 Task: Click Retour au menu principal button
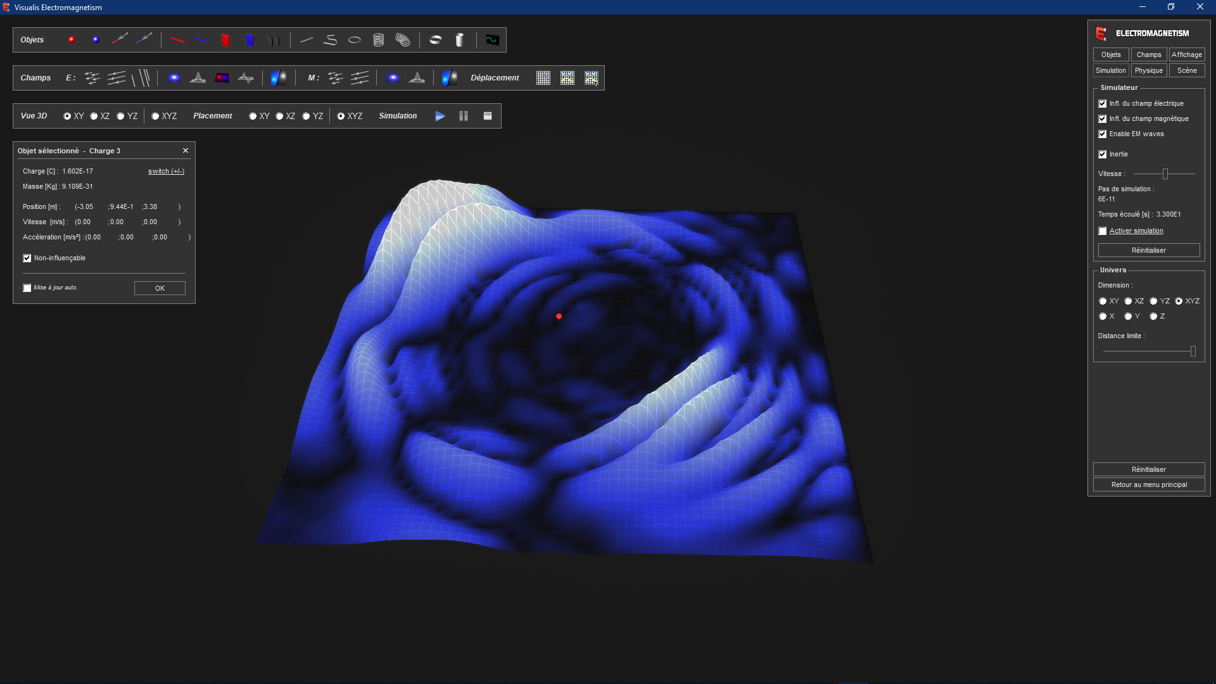(1149, 484)
